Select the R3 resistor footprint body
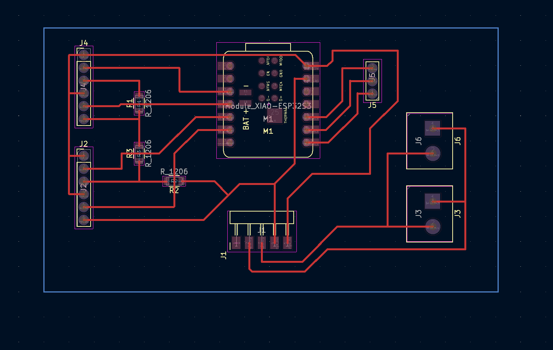553x350 pixels. (139, 153)
